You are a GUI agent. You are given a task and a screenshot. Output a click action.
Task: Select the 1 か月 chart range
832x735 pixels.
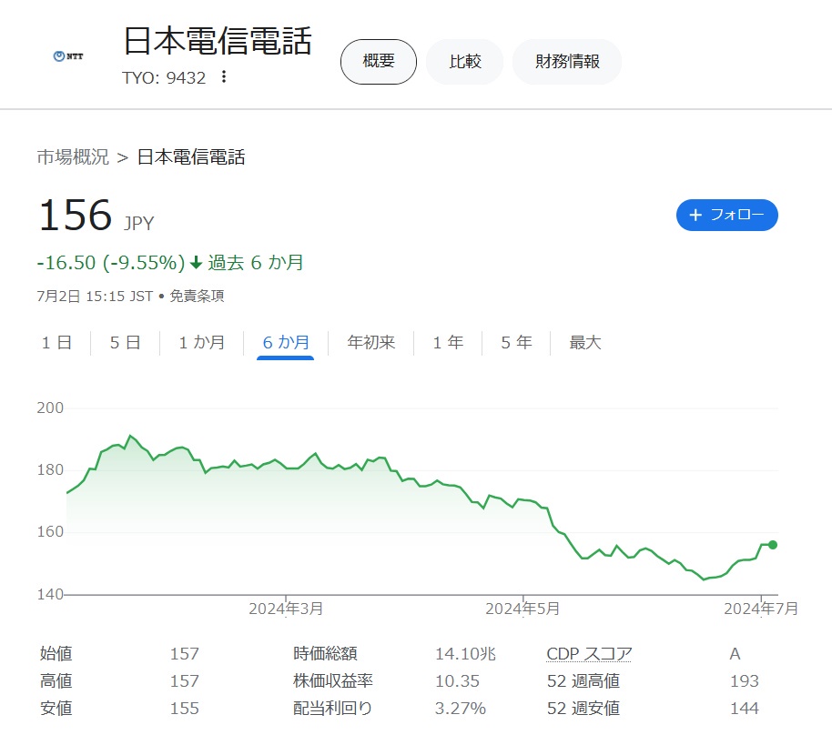[202, 343]
